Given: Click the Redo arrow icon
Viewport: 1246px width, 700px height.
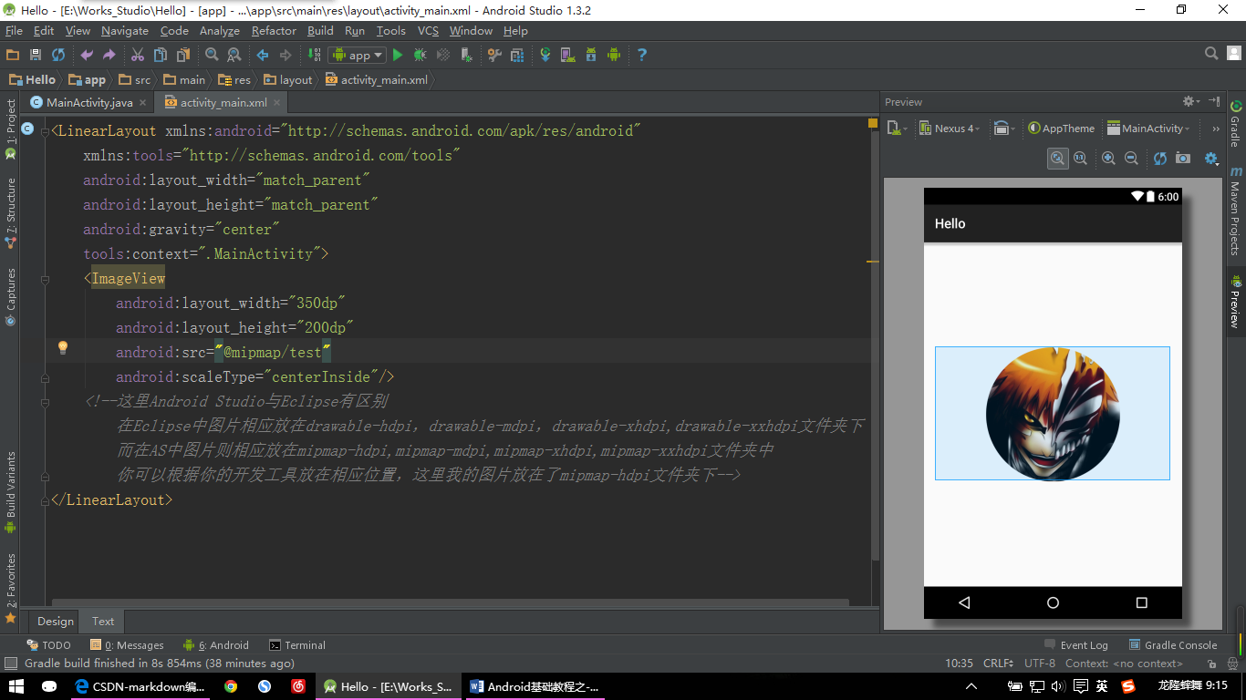Looking at the screenshot, I should pyautogui.click(x=109, y=55).
